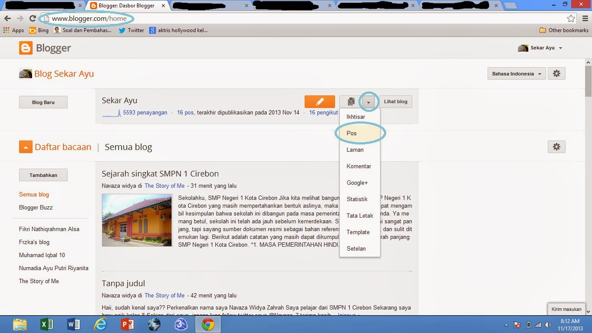Click the Blog Baru button
The height and width of the screenshot is (333, 592).
pyautogui.click(x=43, y=102)
